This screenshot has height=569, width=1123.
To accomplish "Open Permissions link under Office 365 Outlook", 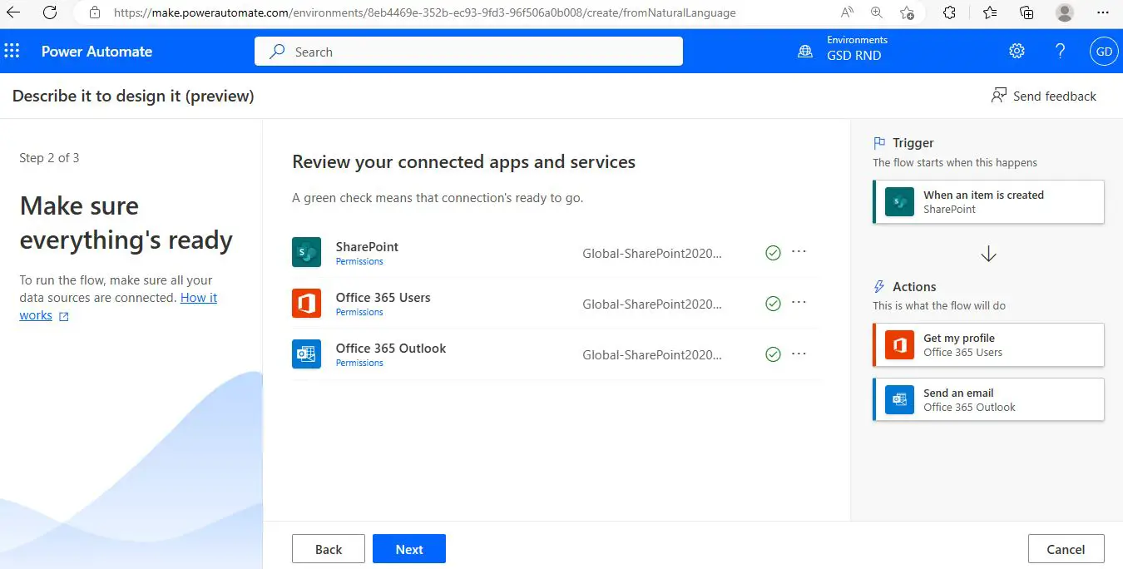I will pyautogui.click(x=359, y=363).
